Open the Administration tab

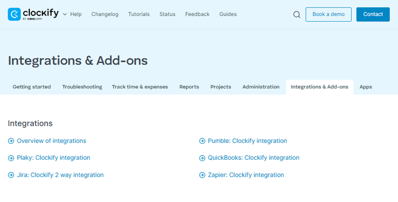tap(261, 87)
